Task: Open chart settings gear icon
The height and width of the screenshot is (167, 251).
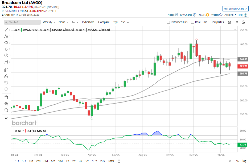Action: pos(229,22)
